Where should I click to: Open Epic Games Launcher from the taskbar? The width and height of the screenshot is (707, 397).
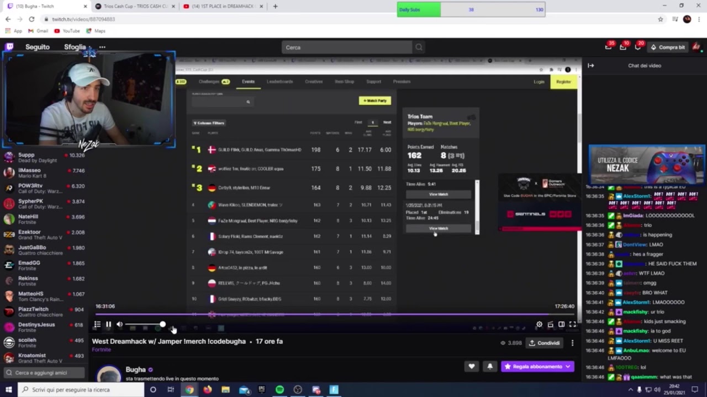click(262, 390)
